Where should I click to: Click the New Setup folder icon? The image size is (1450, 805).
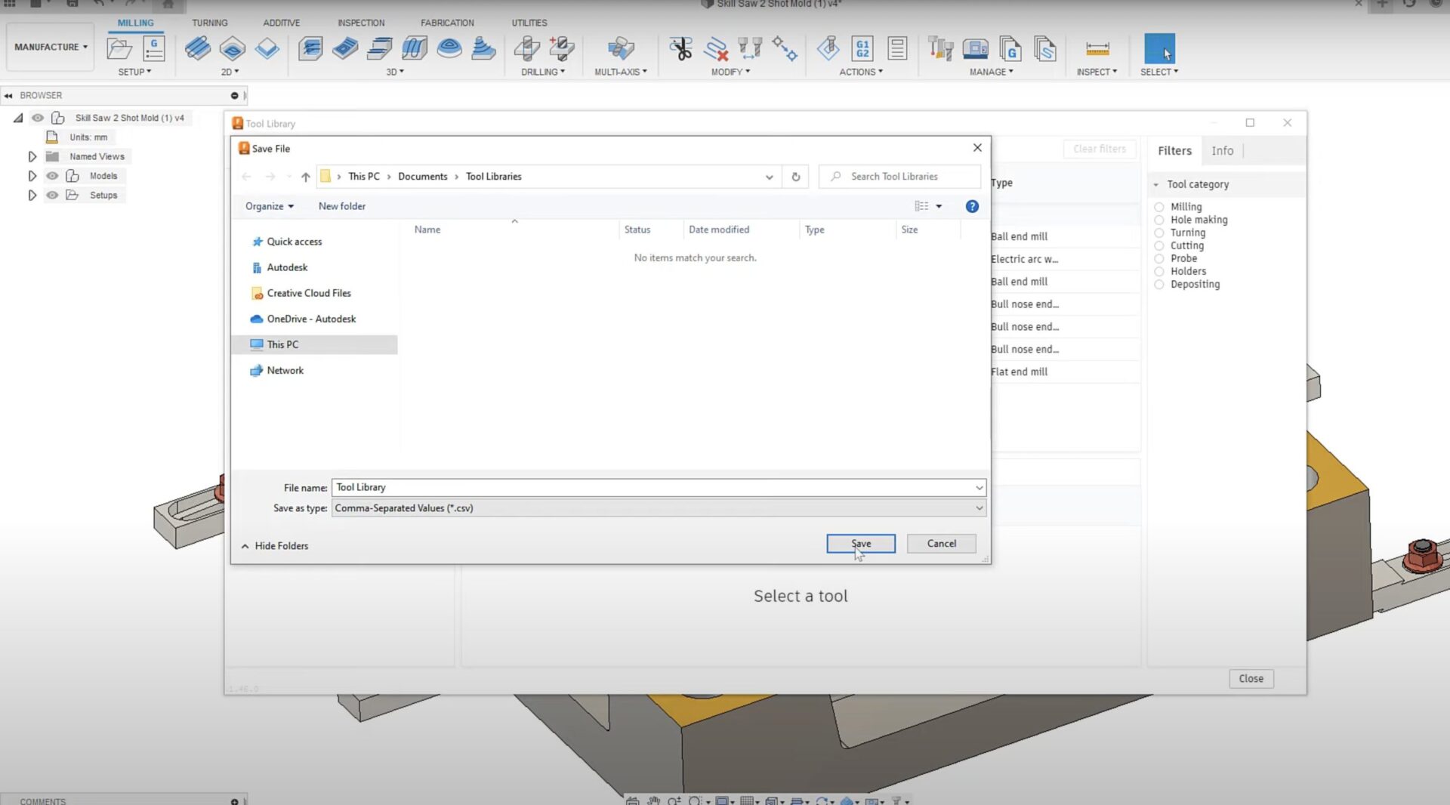point(119,49)
